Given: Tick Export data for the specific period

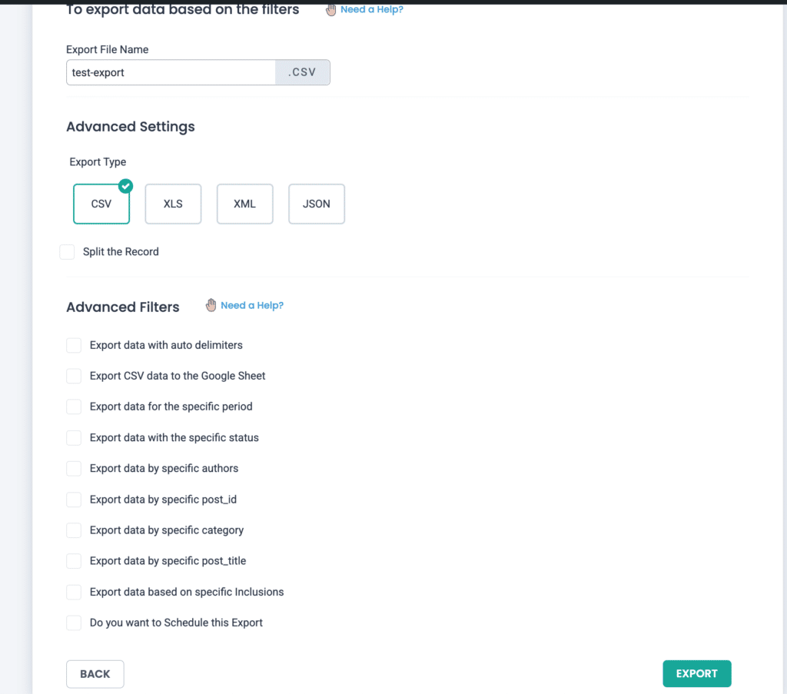Looking at the screenshot, I should tap(74, 407).
